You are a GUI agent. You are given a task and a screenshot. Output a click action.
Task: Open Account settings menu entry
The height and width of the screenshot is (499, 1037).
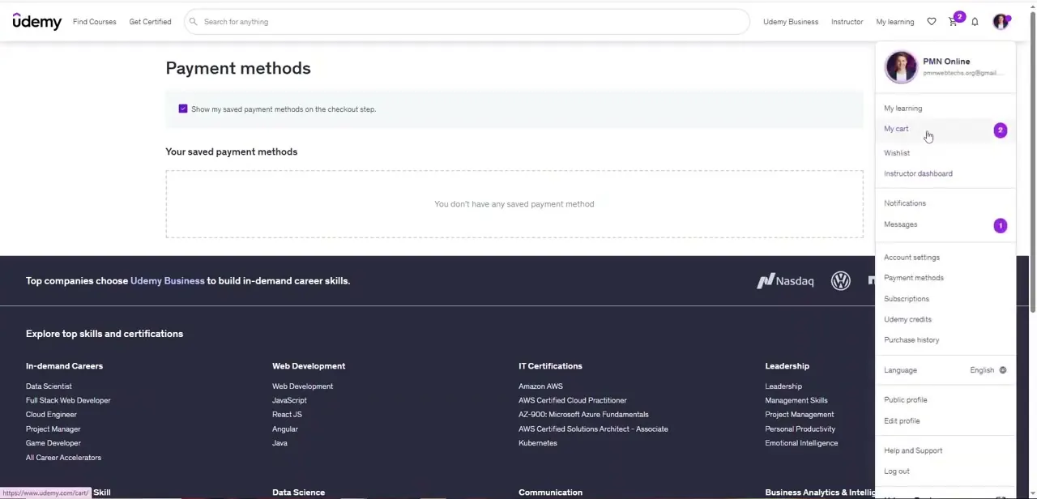point(911,258)
